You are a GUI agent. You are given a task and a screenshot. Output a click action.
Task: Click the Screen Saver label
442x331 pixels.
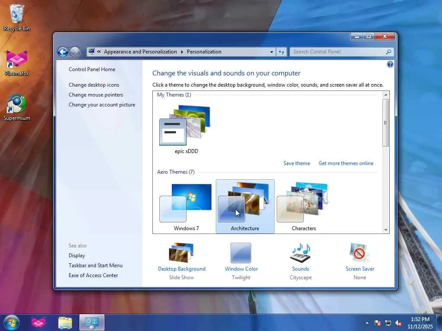coord(360,269)
